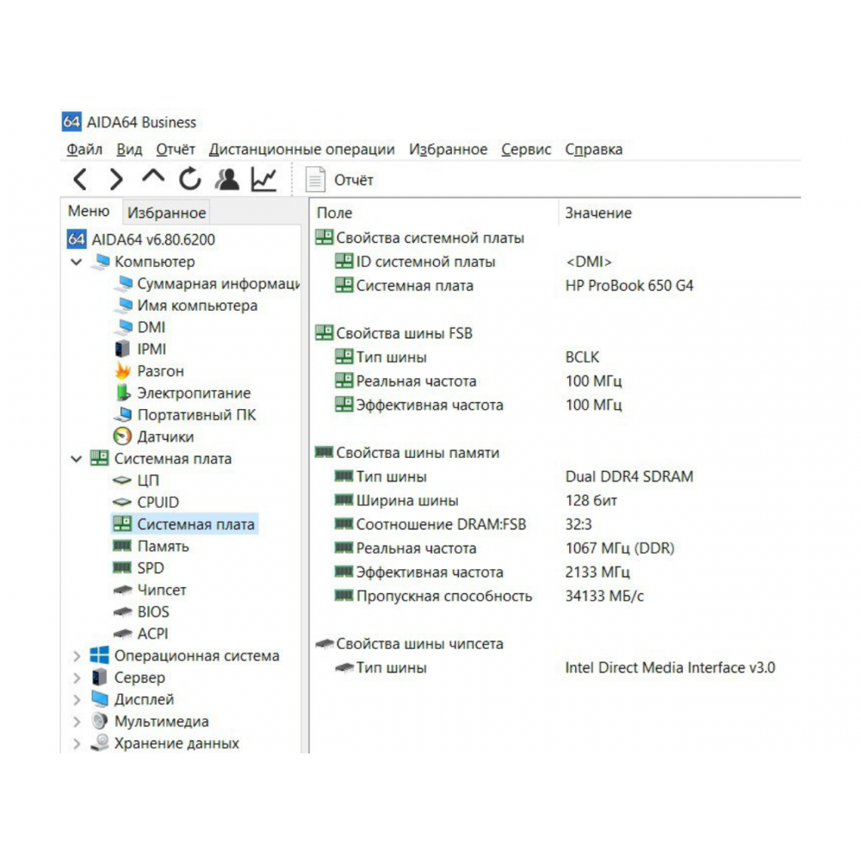Click the Дисплей monitor icon
The width and height of the screenshot is (861, 861).
pos(99,699)
